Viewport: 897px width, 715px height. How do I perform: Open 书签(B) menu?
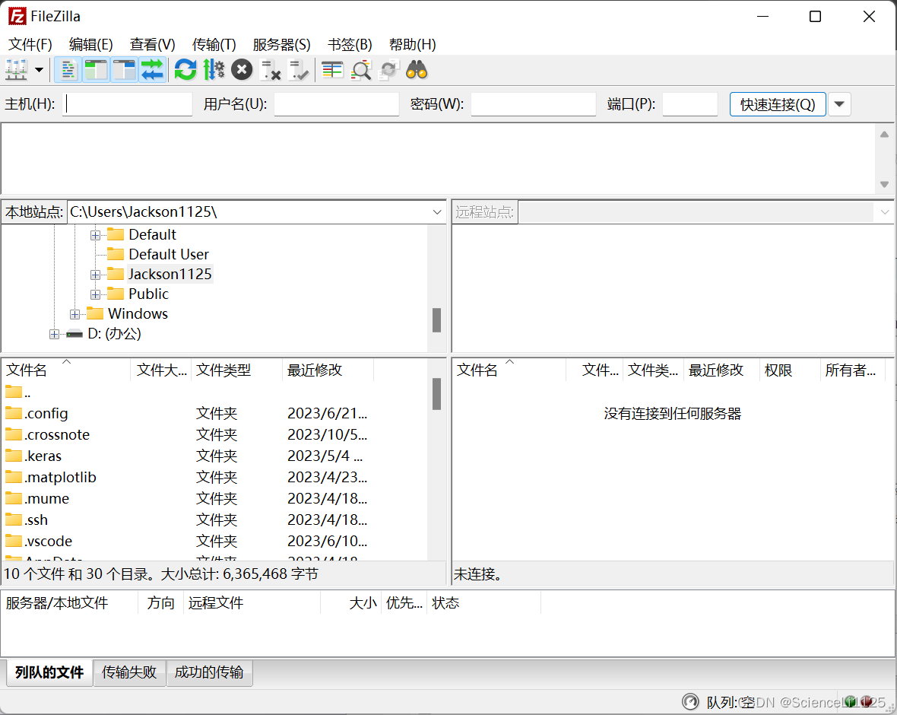(x=350, y=44)
